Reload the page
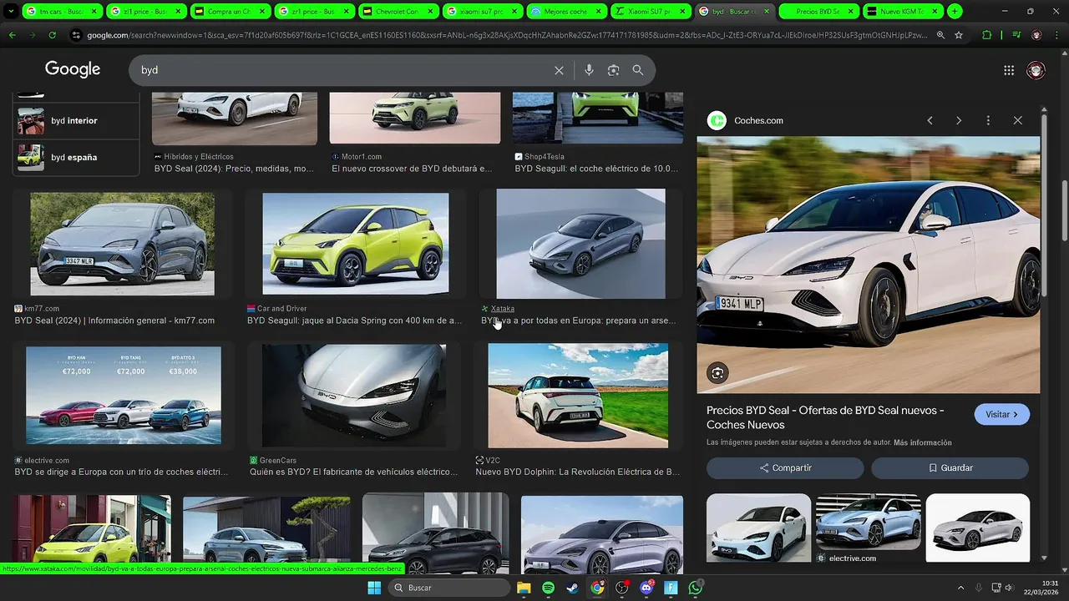Screen dimensions: 1069x601 coord(52,35)
